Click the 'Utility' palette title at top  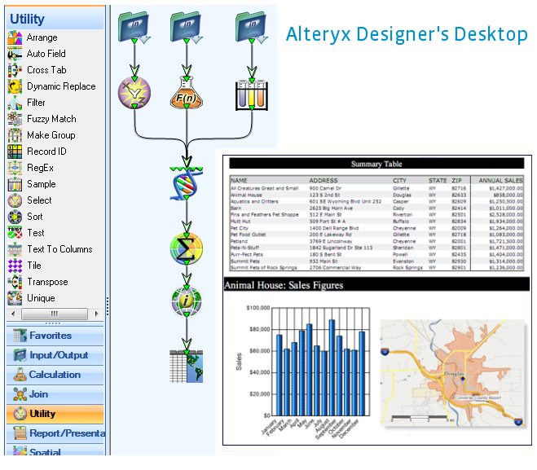point(28,19)
